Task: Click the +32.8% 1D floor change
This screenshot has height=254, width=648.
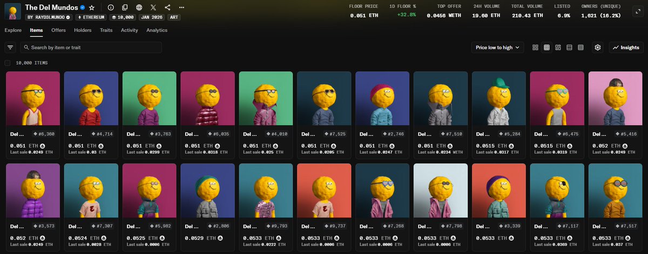Action: (x=406, y=15)
